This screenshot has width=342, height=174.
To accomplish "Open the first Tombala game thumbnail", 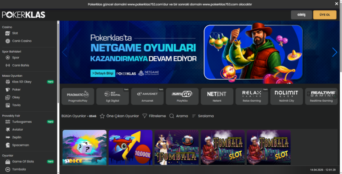I will pos(177,148).
